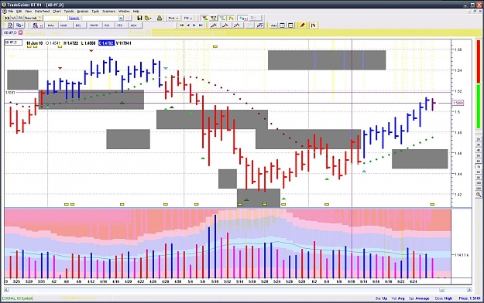Viewport: 484px width, 303px height.
Task: Open the WL watch list button
Action: [14, 19]
